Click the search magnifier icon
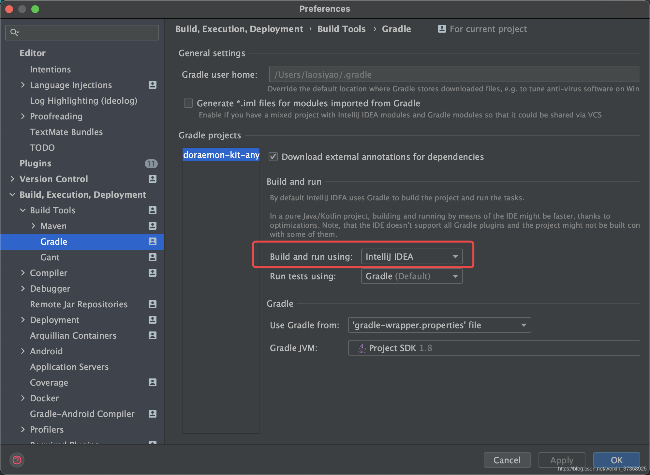The height and width of the screenshot is (475, 650). 14,32
